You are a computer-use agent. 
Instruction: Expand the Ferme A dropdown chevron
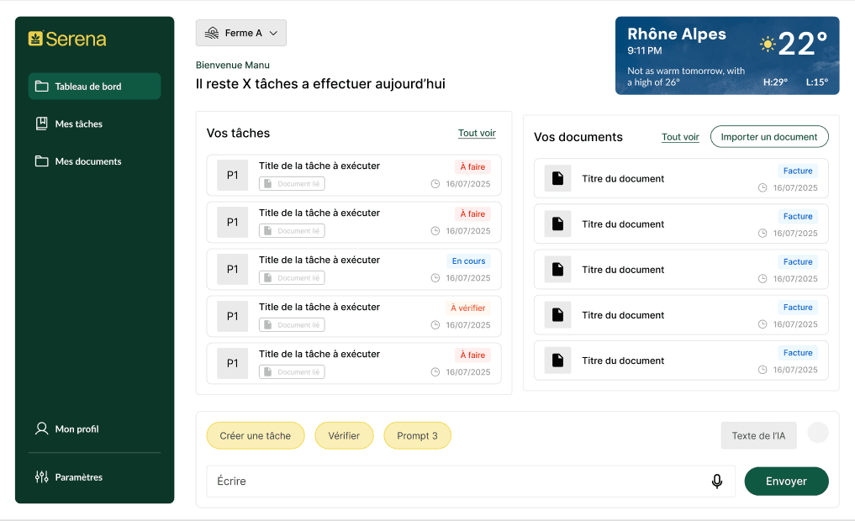274,34
